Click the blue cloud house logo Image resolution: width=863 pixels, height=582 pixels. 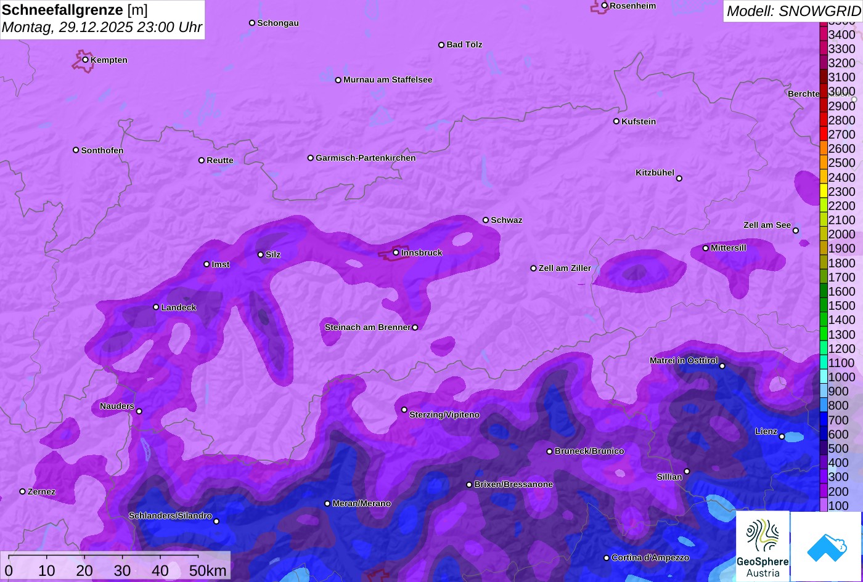coord(826,546)
